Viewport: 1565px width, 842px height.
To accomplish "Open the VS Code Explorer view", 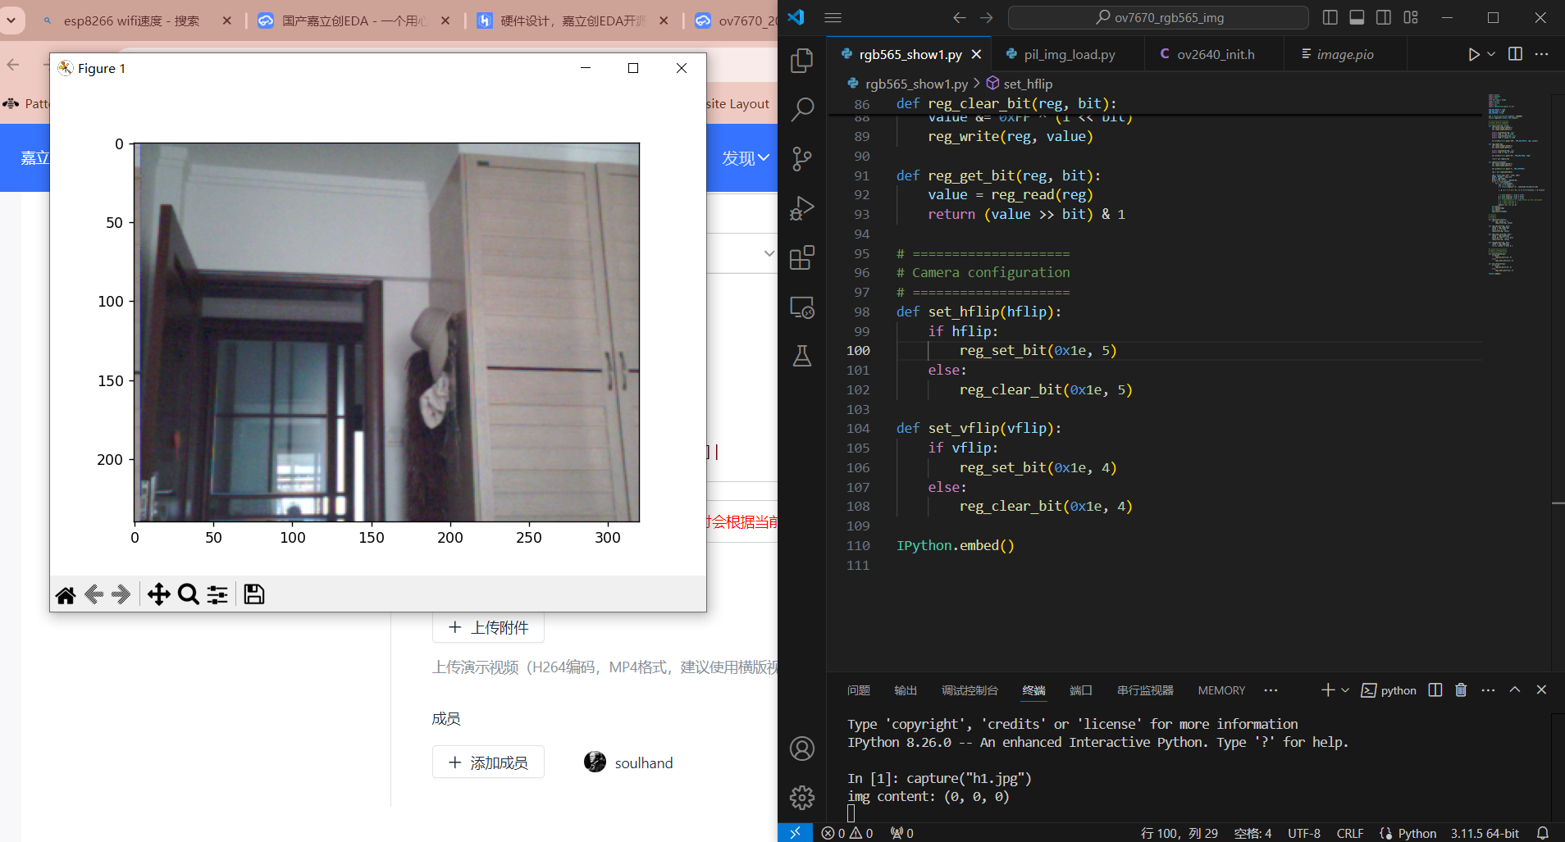I will tap(802, 61).
